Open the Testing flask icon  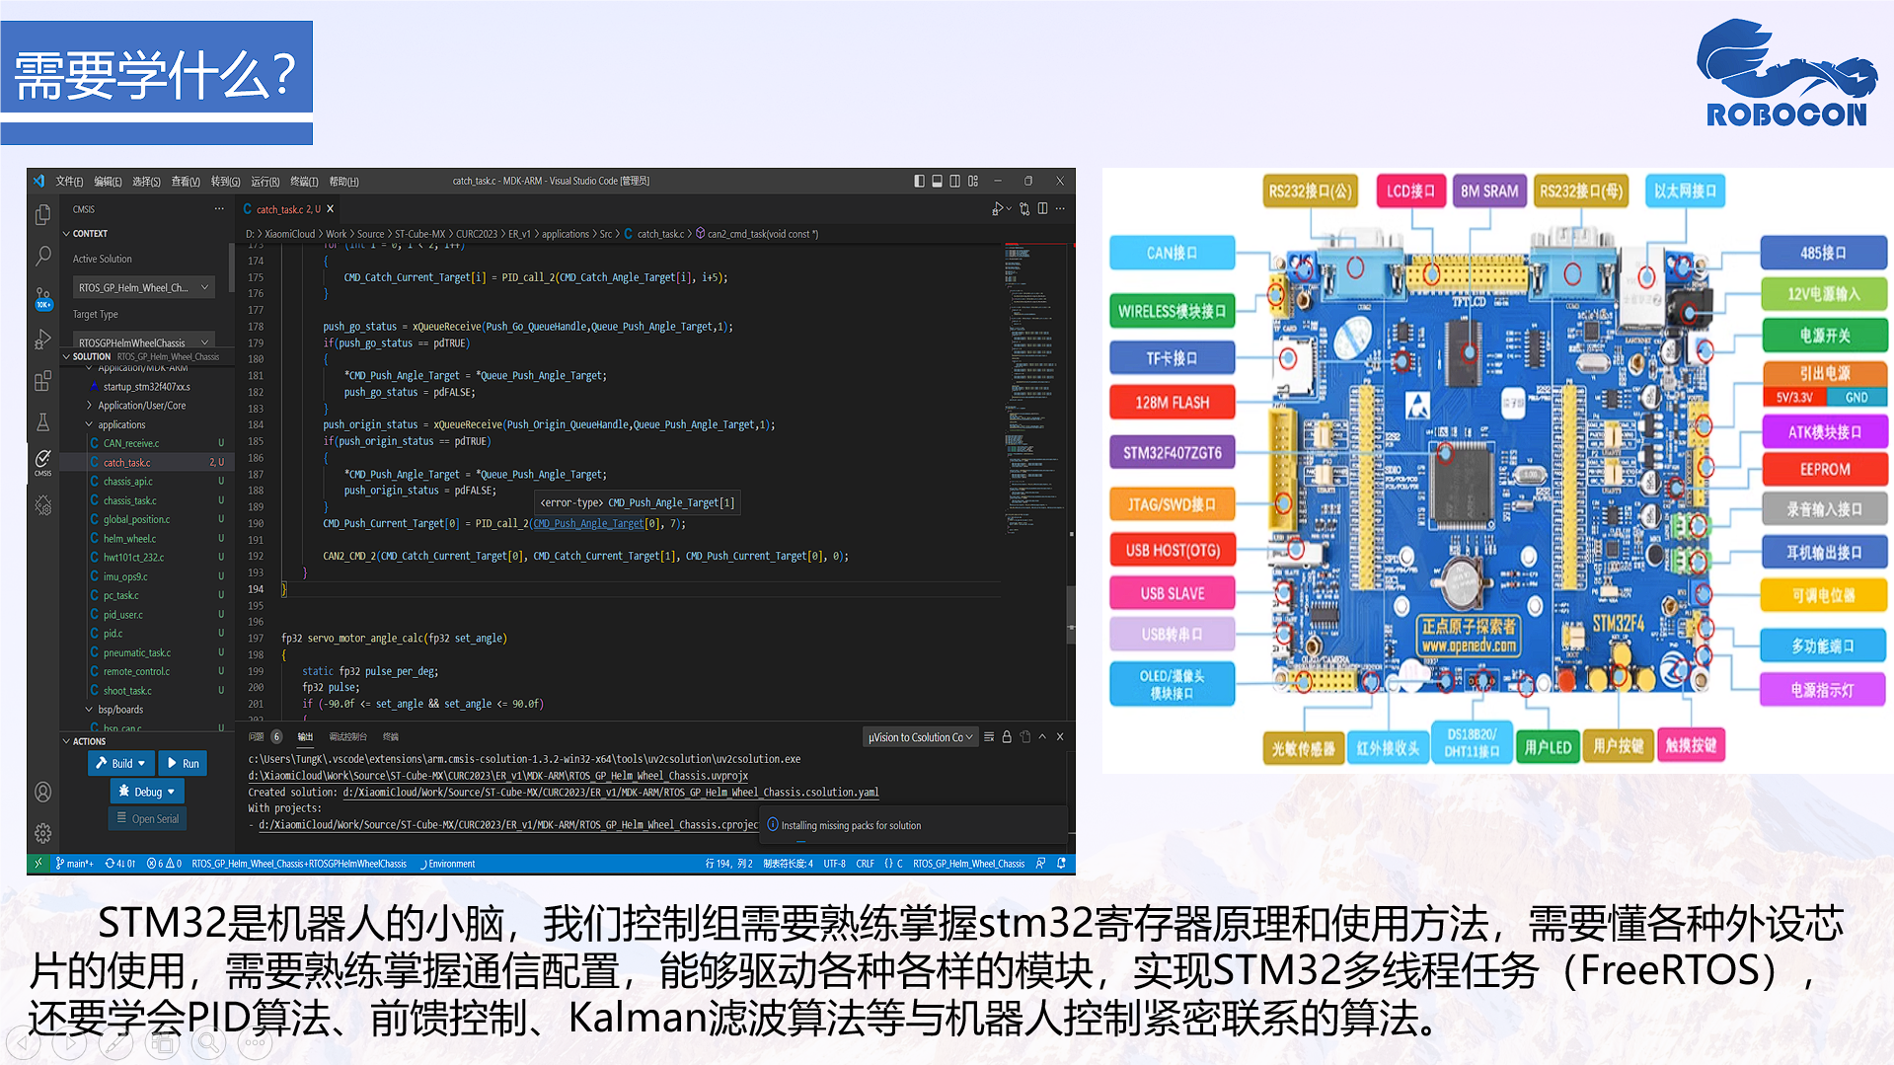click(x=42, y=422)
